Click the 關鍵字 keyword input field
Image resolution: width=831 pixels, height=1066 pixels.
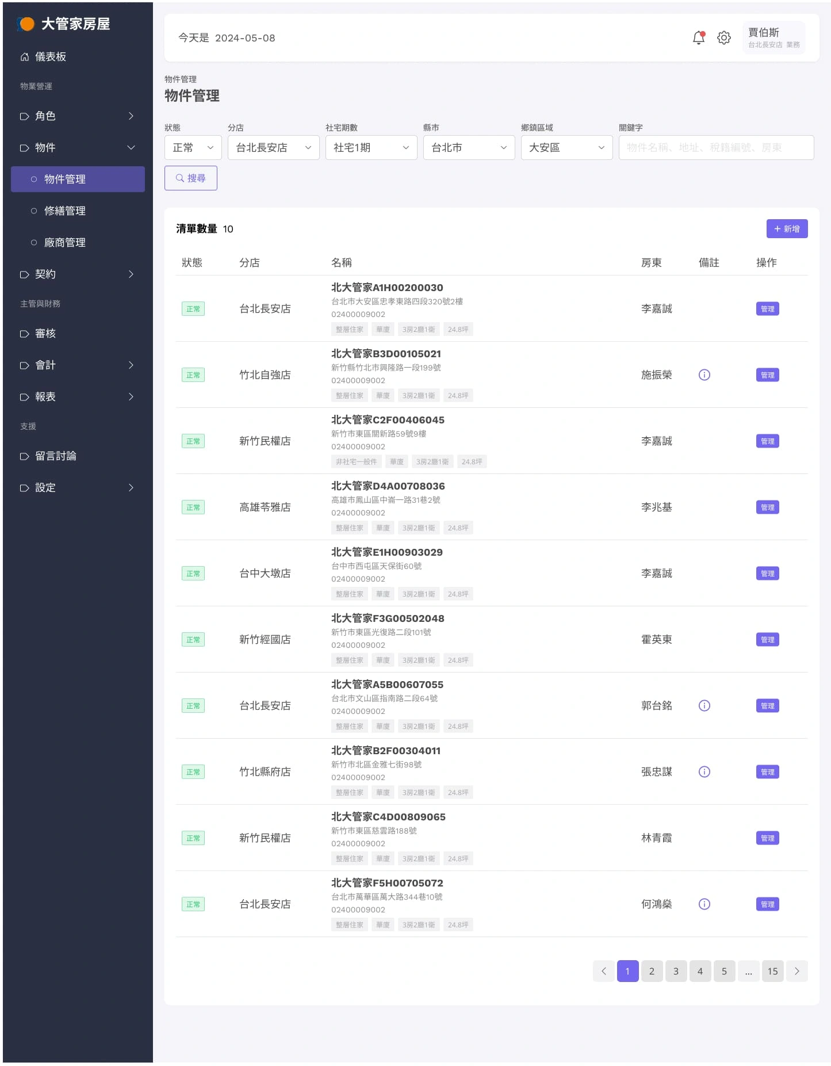tap(715, 148)
